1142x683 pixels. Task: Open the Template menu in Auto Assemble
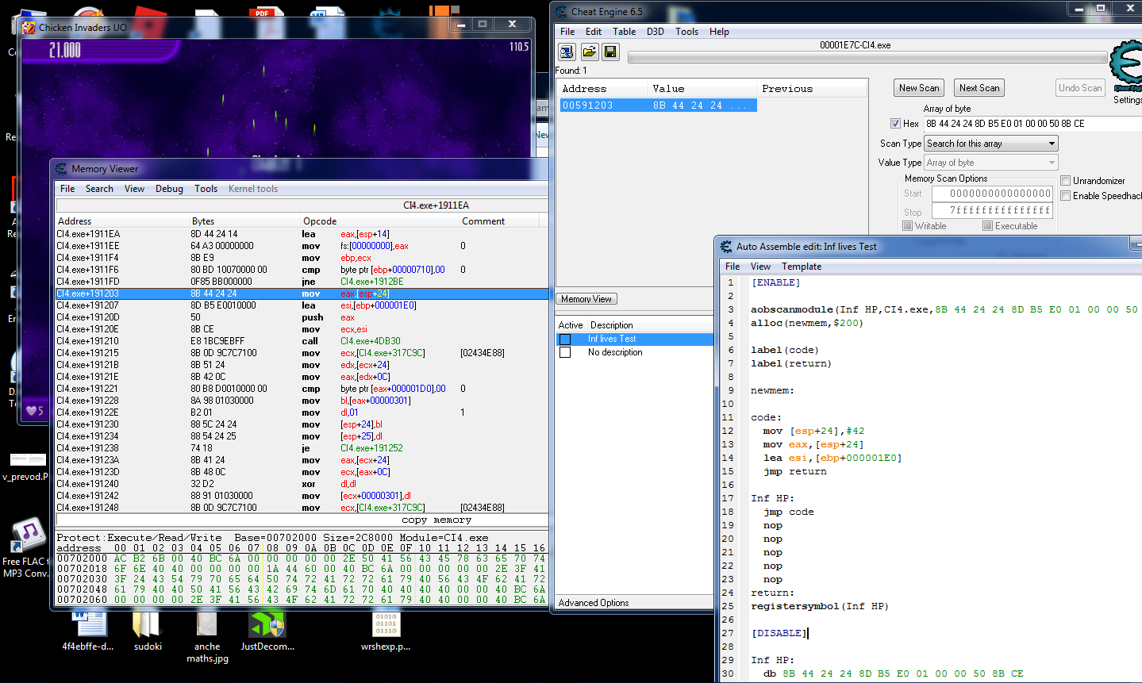click(x=802, y=267)
